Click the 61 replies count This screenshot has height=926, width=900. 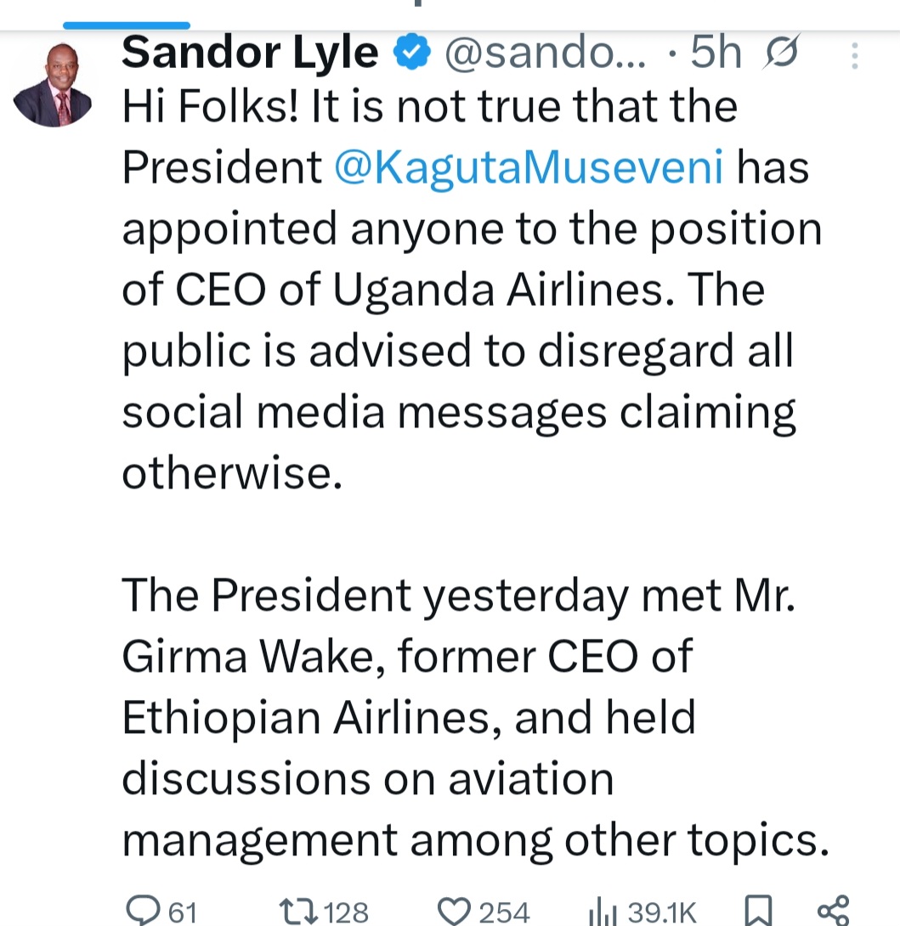point(183,912)
